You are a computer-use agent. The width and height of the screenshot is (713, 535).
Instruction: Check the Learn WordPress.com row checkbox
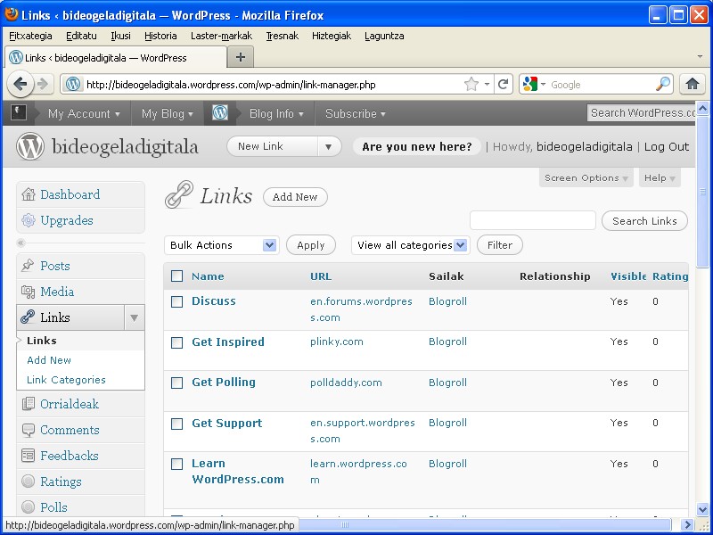coord(176,464)
